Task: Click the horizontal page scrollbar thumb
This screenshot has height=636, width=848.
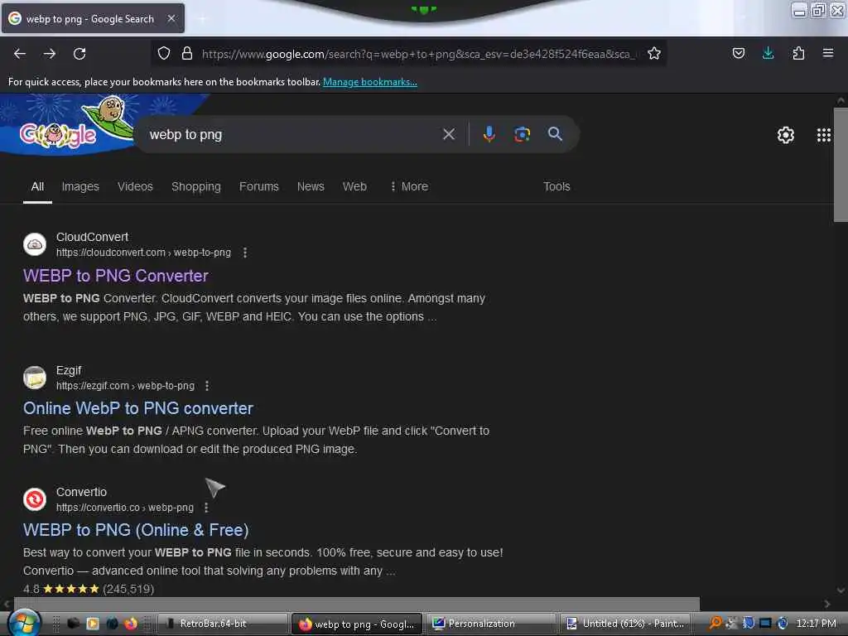Action: 356,604
